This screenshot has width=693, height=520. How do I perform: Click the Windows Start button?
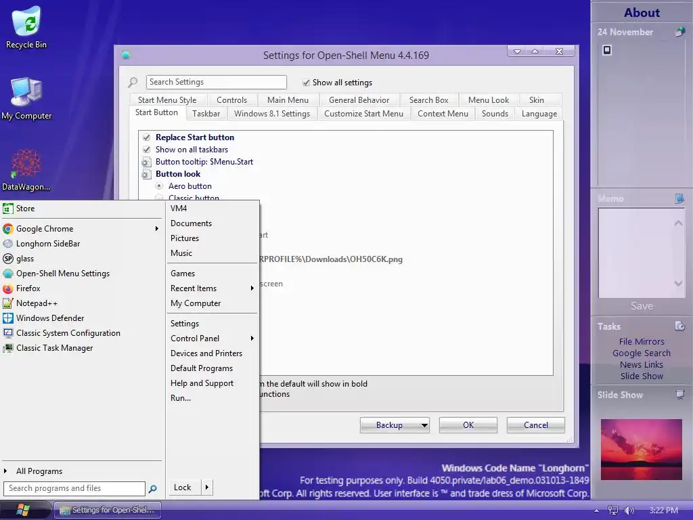(x=23, y=510)
